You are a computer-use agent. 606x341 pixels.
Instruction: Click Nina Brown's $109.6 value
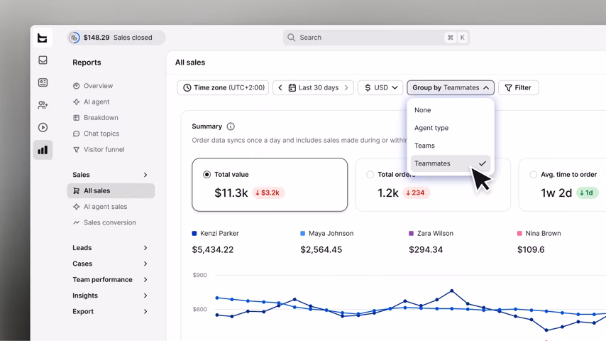click(531, 249)
